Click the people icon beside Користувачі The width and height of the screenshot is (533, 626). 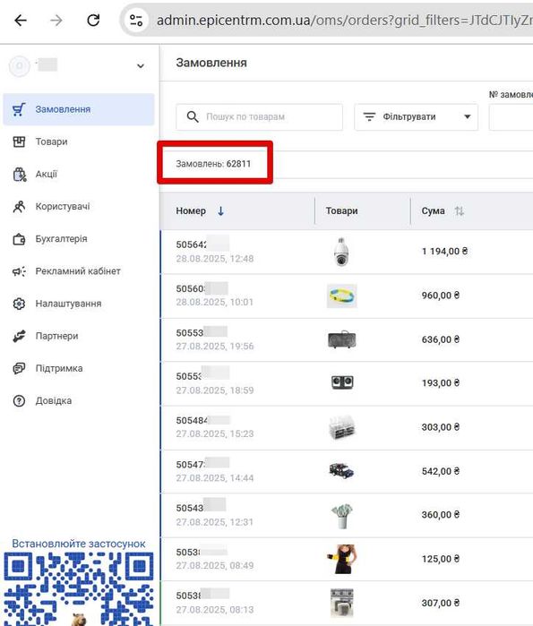pyautogui.click(x=19, y=206)
